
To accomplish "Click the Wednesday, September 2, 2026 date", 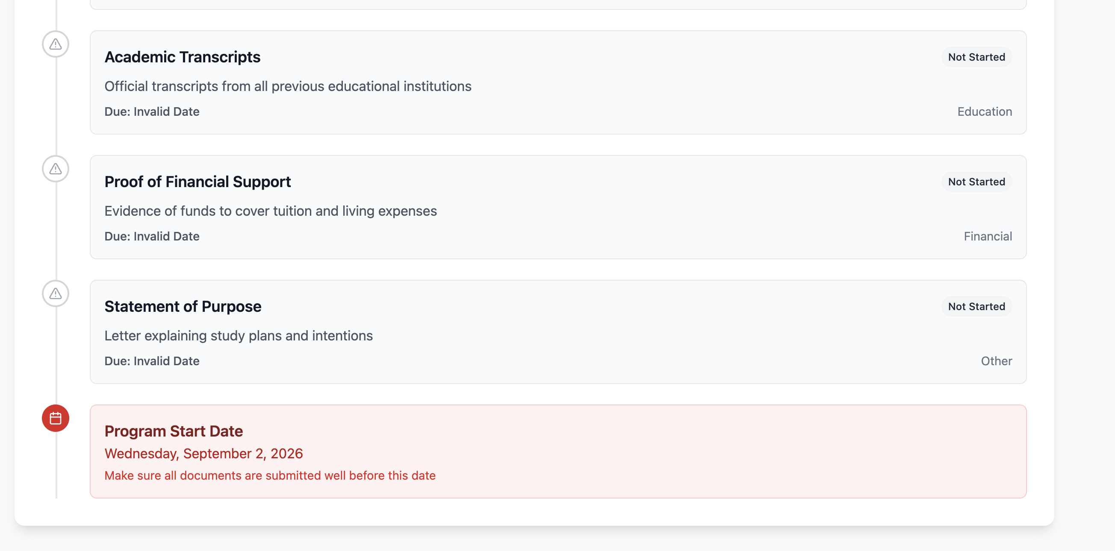I will 204,453.
